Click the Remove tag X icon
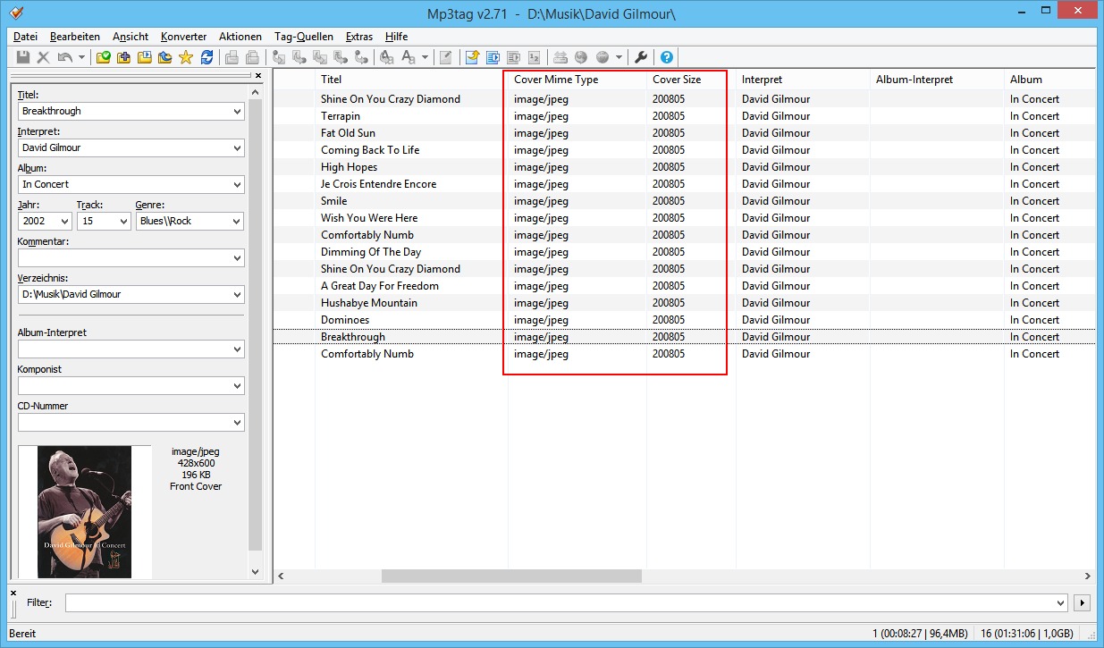 [43, 57]
